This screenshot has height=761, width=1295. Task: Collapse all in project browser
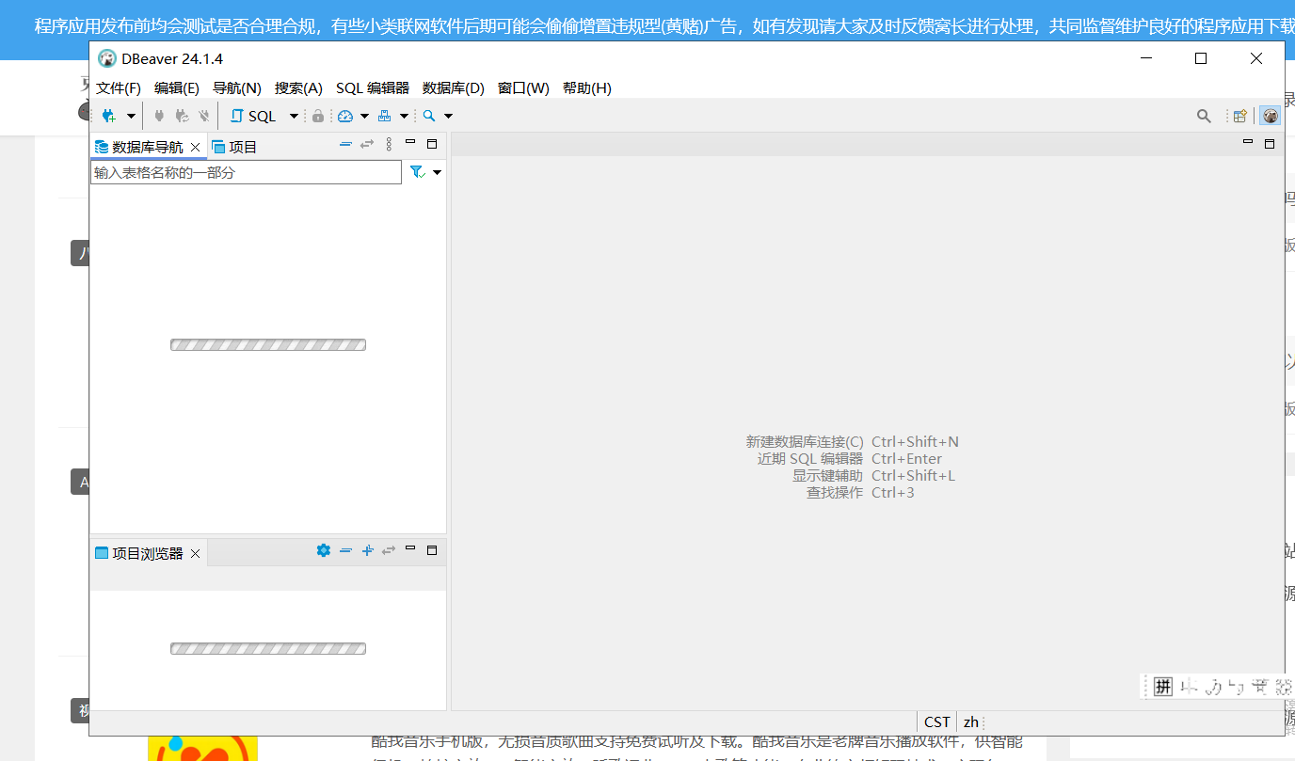point(345,550)
